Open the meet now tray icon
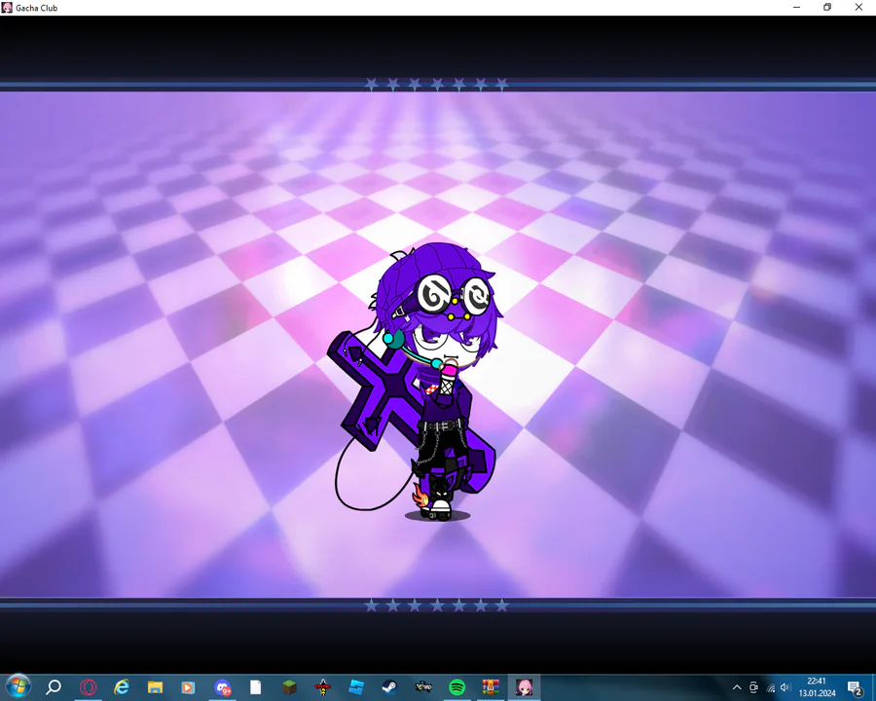This screenshot has height=701, width=876. tap(753, 687)
